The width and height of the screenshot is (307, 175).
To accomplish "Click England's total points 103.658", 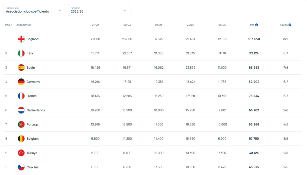I will (254, 39).
